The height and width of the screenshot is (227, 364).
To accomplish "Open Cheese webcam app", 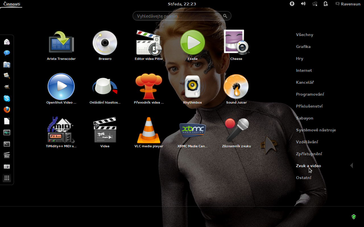I will coord(236,45).
